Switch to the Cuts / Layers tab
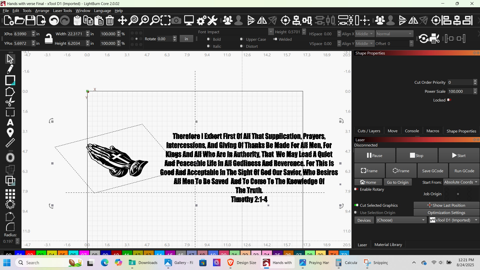The image size is (480, 270). click(369, 131)
